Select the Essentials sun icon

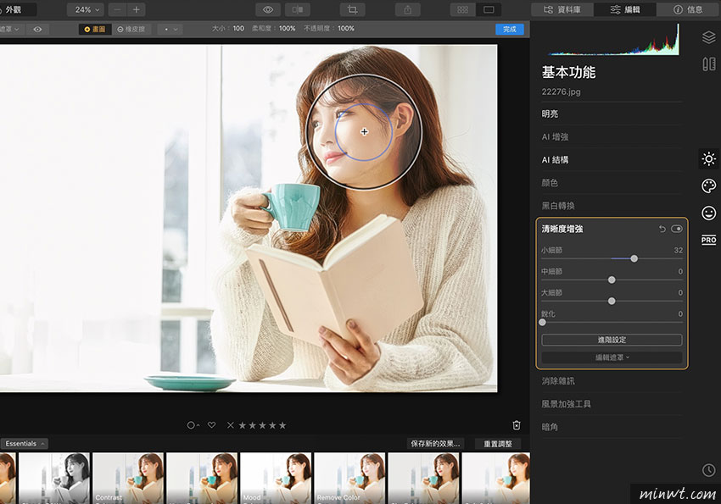[x=708, y=158]
